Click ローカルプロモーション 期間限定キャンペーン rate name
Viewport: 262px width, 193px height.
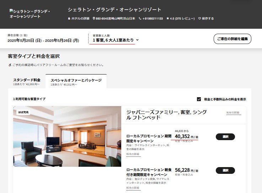tap(149, 138)
